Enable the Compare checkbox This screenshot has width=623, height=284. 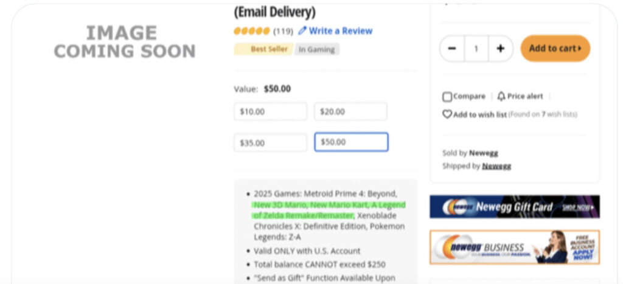[x=447, y=97]
